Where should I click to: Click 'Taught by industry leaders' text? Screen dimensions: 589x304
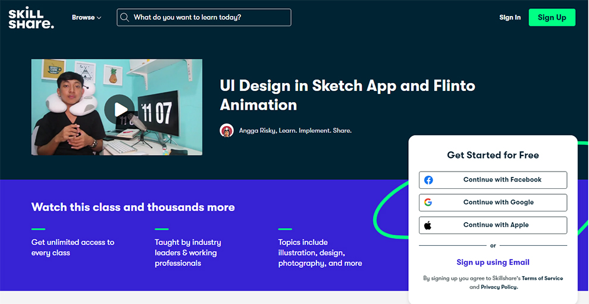tap(188, 253)
